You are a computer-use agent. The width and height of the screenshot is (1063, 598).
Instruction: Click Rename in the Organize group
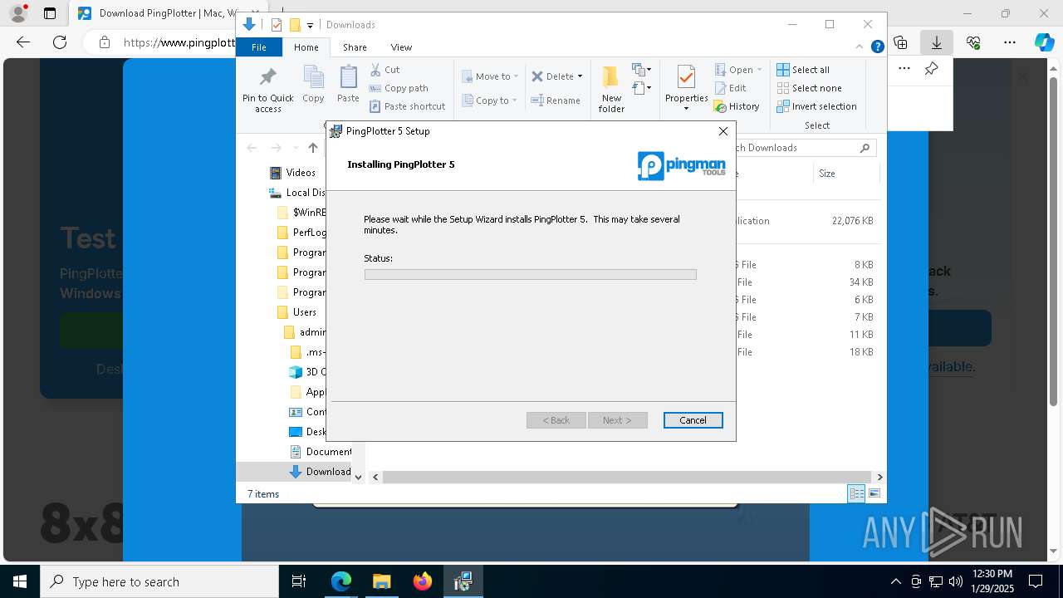(x=556, y=100)
